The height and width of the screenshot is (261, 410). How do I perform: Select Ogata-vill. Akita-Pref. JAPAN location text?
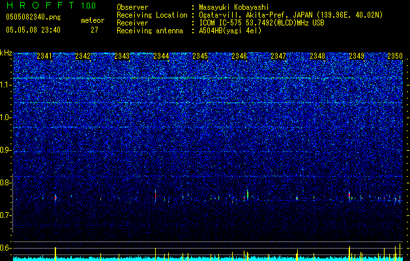[291, 15]
